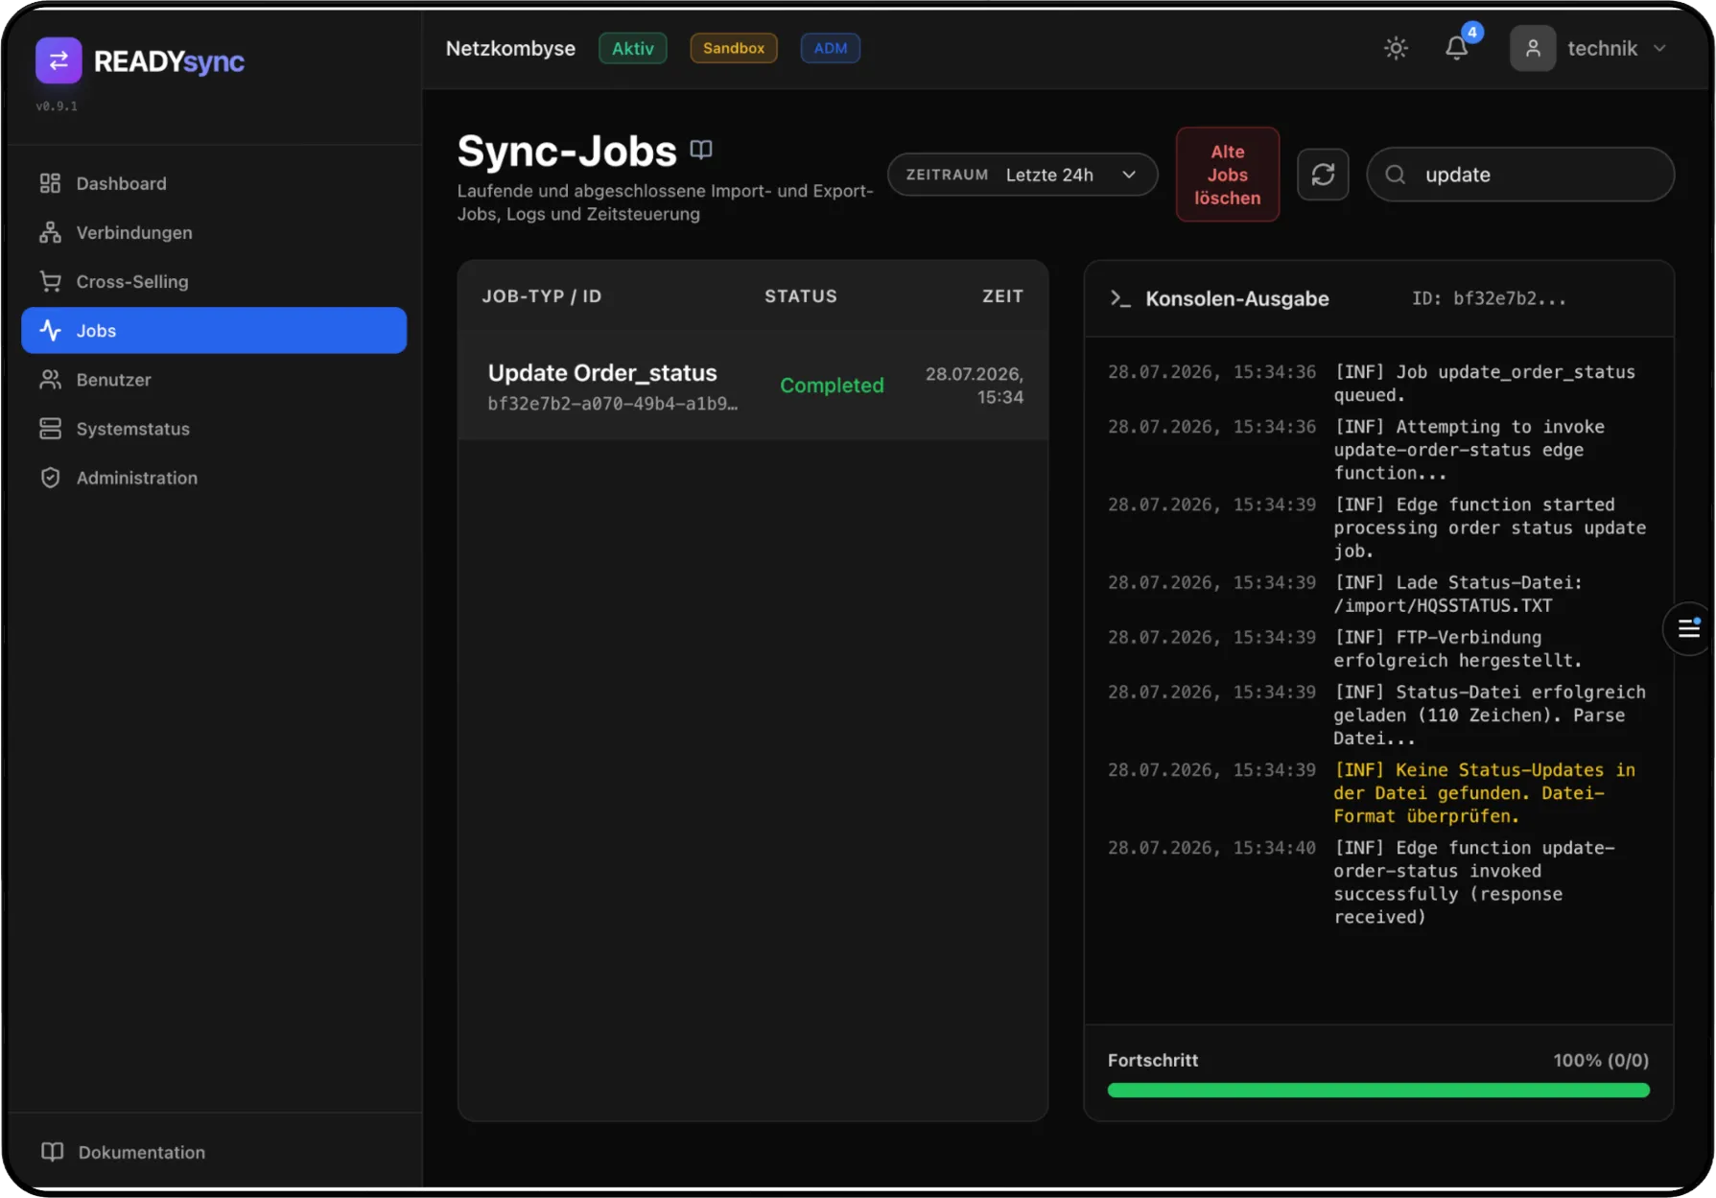Click the JOB-TYP / ID column header
Image resolution: width=1716 pixels, height=1198 pixels.
point(542,296)
